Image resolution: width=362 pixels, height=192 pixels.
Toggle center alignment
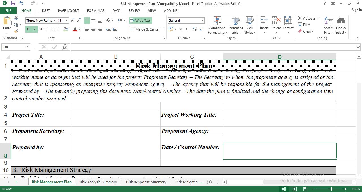(93, 29)
